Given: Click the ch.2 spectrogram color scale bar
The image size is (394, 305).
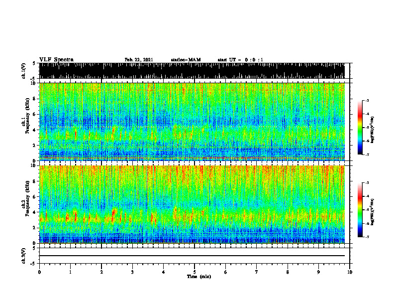Looking at the screenshot, I should tap(360, 210).
